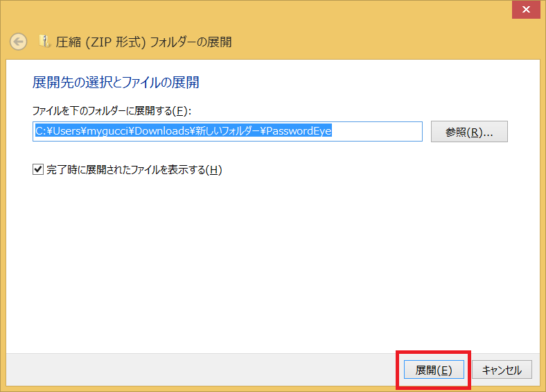Close the ZIP extraction dialog

(526, 10)
